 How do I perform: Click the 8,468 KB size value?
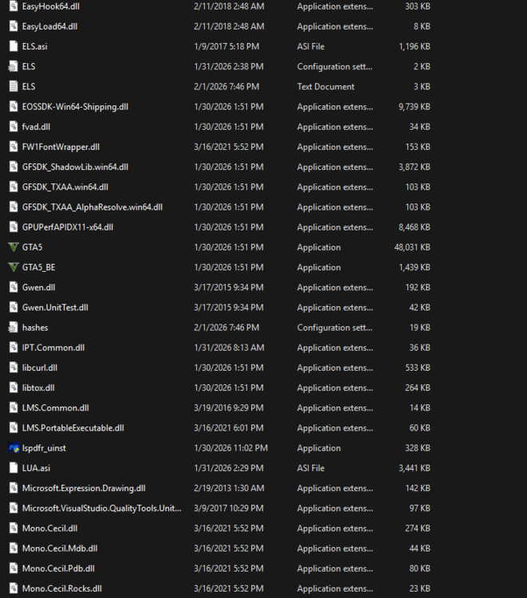coord(415,227)
